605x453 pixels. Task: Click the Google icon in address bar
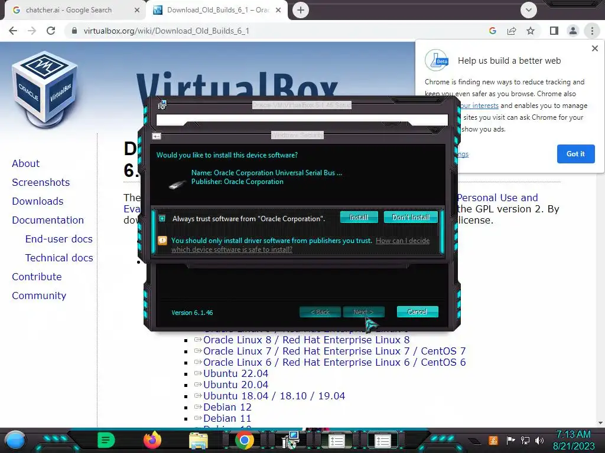[493, 31]
